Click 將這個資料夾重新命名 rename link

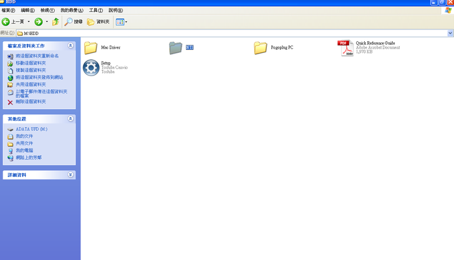(x=37, y=56)
